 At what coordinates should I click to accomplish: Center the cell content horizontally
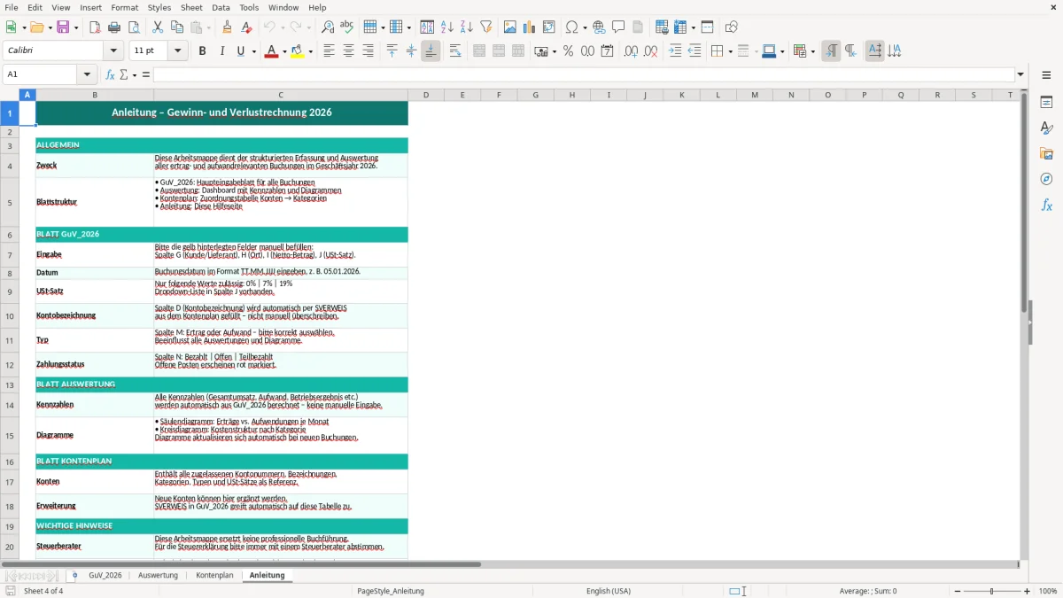tap(348, 51)
